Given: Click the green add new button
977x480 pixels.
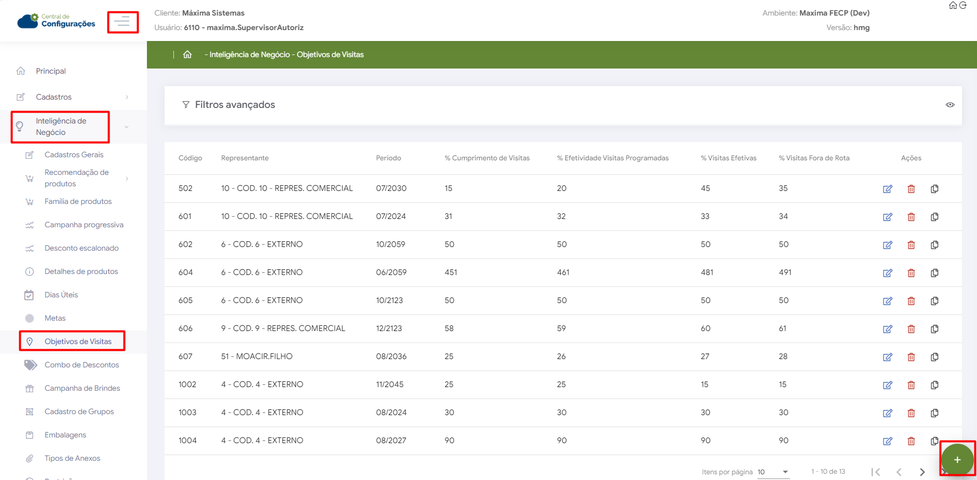Looking at the screenshot, I should (x=957, y=459).
